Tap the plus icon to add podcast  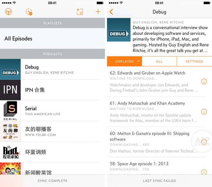point(98,12)
